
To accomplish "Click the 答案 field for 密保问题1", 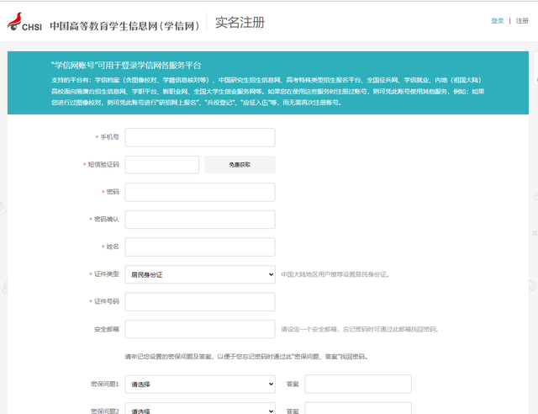I will click(x=357, y=384).
